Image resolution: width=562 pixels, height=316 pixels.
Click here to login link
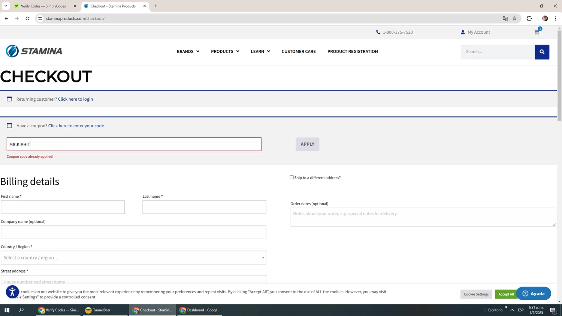[x=75, y=99]
